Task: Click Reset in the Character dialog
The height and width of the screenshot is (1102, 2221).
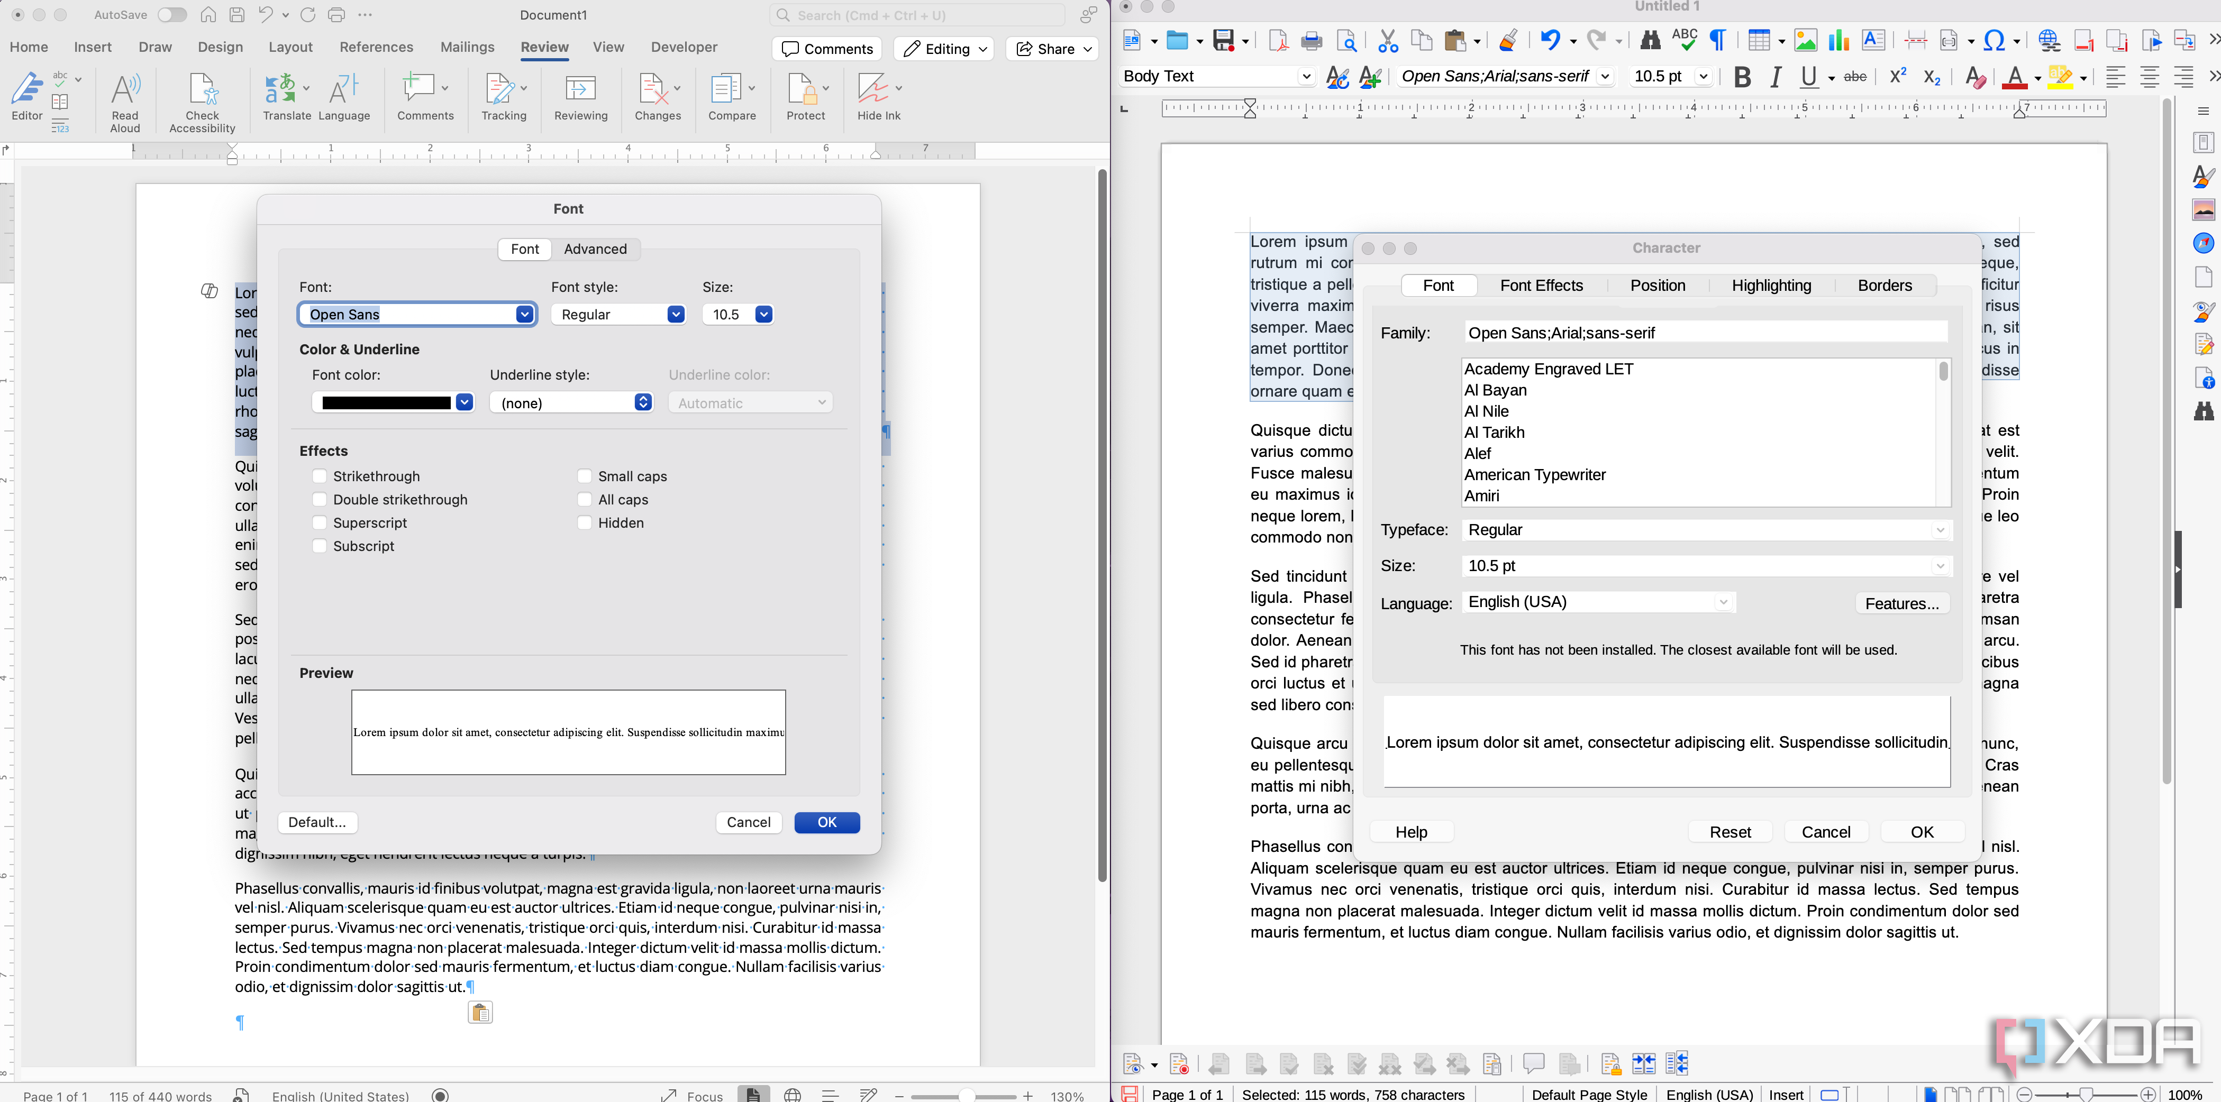Action: click(x=1730, y=831)
